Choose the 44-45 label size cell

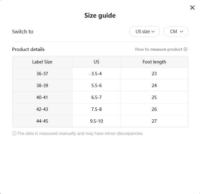coord(42,121)
